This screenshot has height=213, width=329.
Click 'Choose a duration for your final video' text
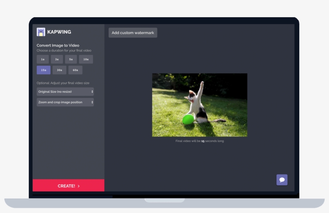click(64, 51)
